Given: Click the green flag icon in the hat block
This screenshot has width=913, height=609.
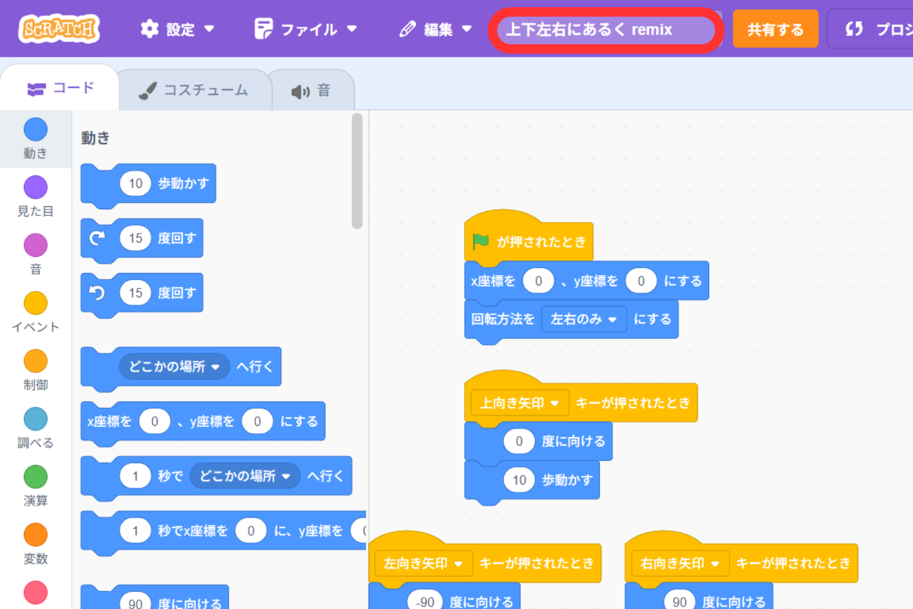Looking at the screenshot, I should 481,241.
